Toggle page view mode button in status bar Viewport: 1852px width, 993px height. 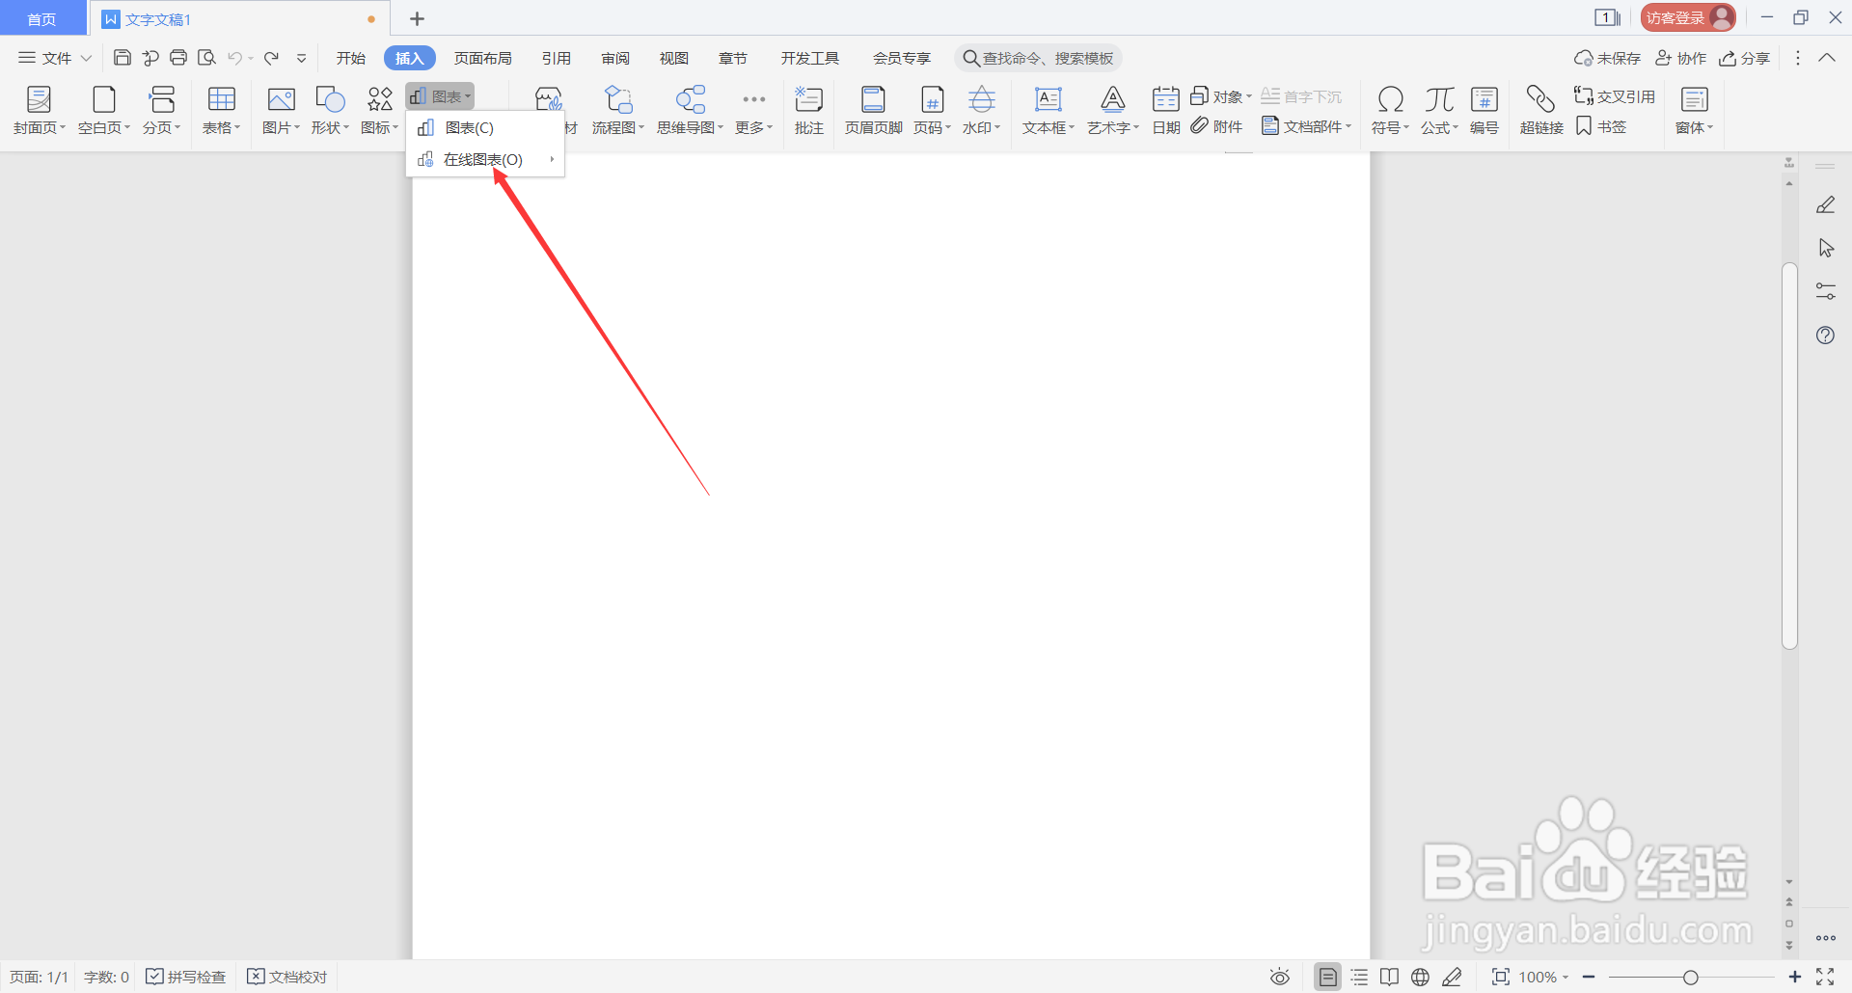pyautogui.click(x=1328, y=977)
